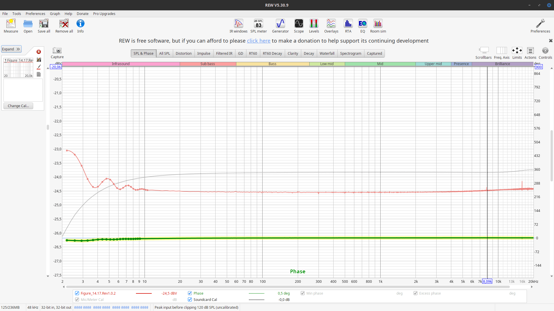The height and width of the screenshot is (311, 554).
Task: Delete measurement with red X icon
Action: [39, 52]
